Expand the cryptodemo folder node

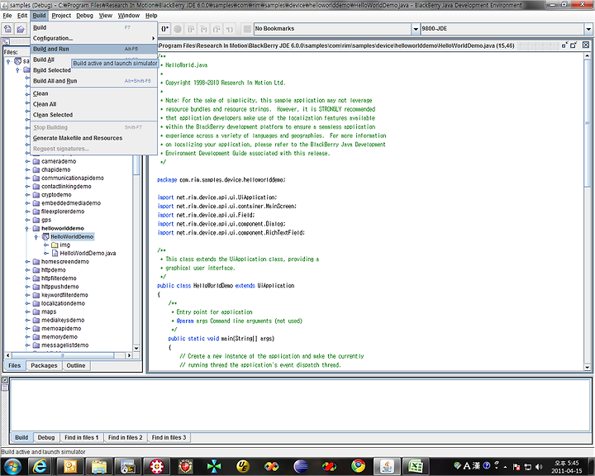click(27, 195)
